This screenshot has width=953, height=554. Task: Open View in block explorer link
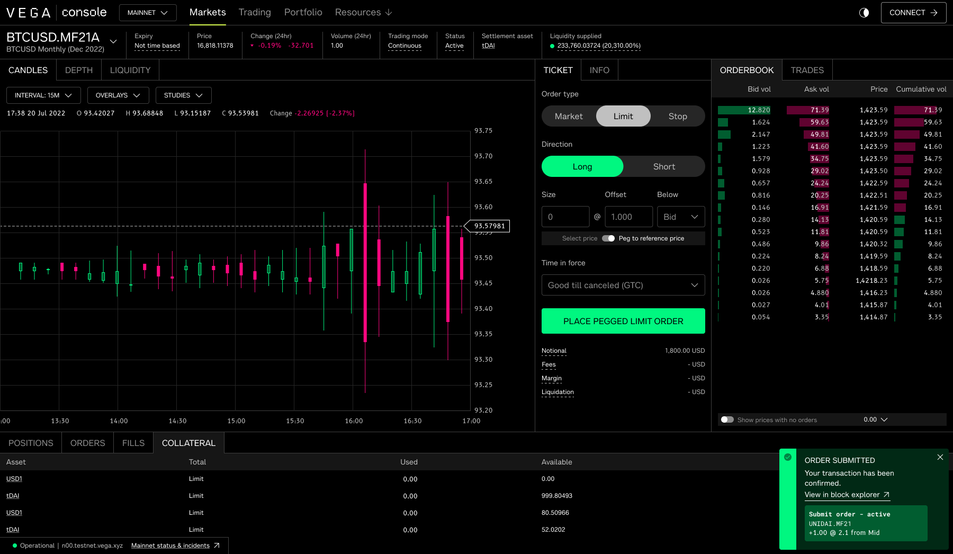(x=847, y=495)
